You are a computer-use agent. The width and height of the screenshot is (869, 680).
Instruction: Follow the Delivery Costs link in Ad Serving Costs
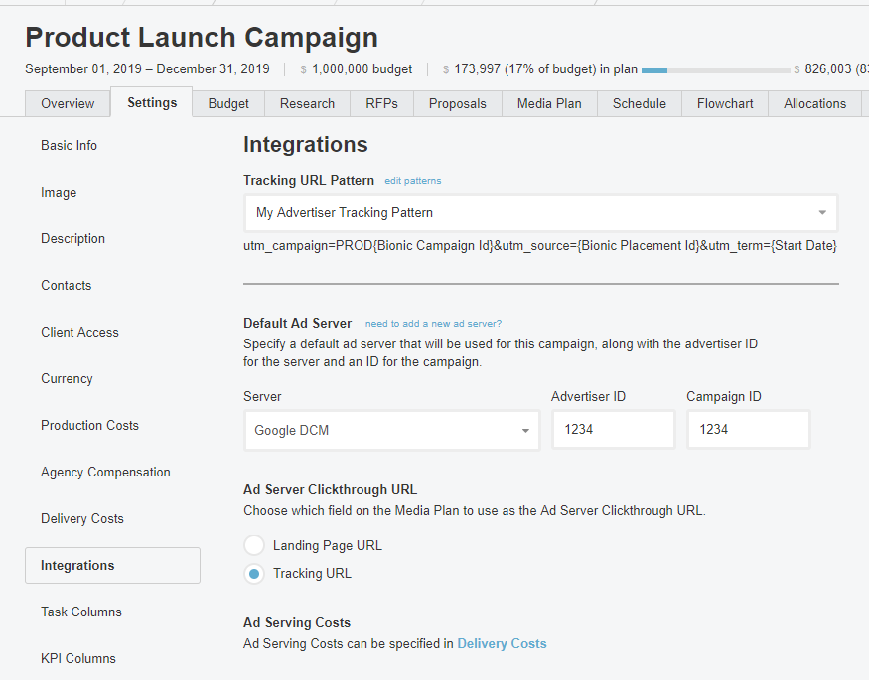point(502,643)
